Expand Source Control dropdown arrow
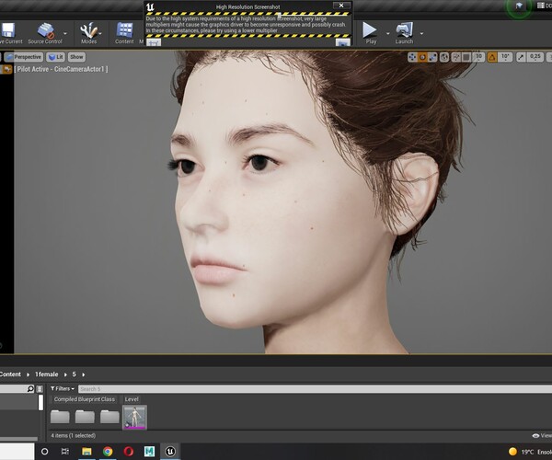Image resolution: width=552 pixels, height=460 pixels. (65, 33)
